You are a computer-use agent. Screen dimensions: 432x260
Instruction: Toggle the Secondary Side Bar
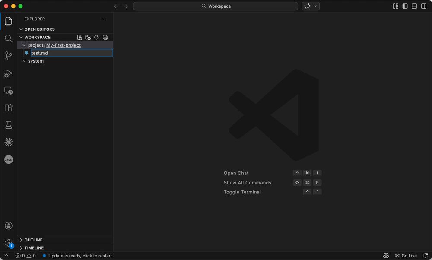[x=424, y=6]
